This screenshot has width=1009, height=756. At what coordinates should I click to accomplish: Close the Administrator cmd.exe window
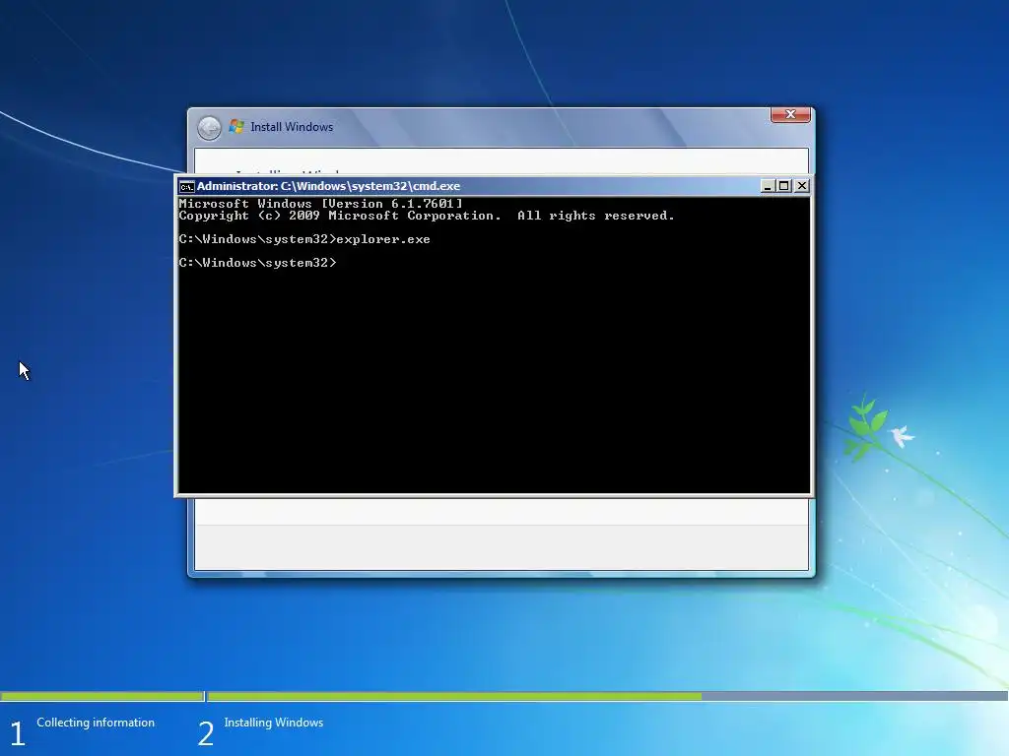[x=802, y=186]
